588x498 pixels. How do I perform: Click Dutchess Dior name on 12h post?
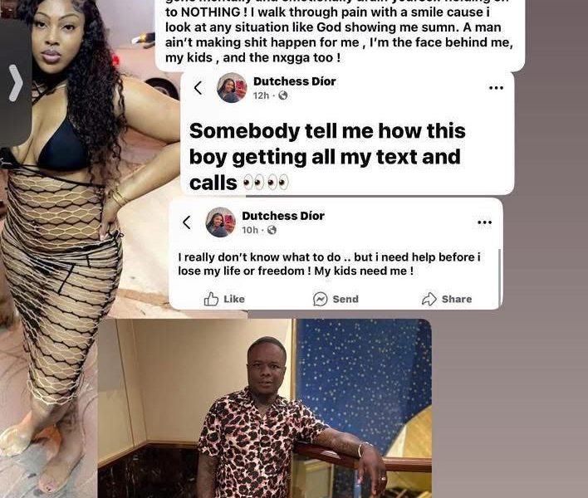(294, 81)
